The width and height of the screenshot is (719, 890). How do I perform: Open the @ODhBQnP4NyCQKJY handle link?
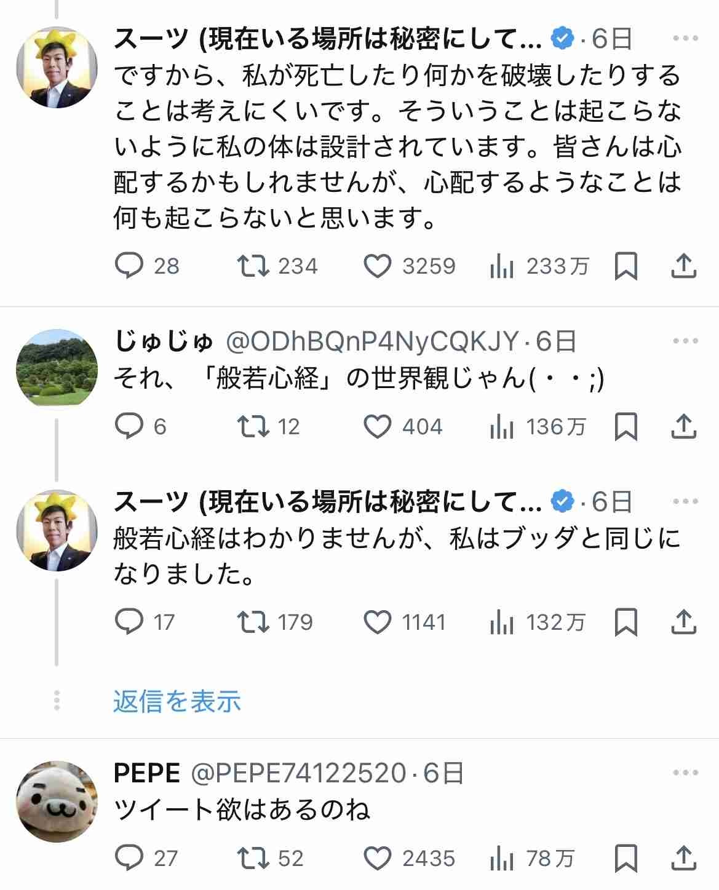tap(373, 342)
